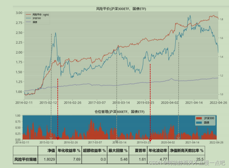This screenshot has width=229, height=168.
Task: Click table cell value 25.5
Action: point(200,159)
